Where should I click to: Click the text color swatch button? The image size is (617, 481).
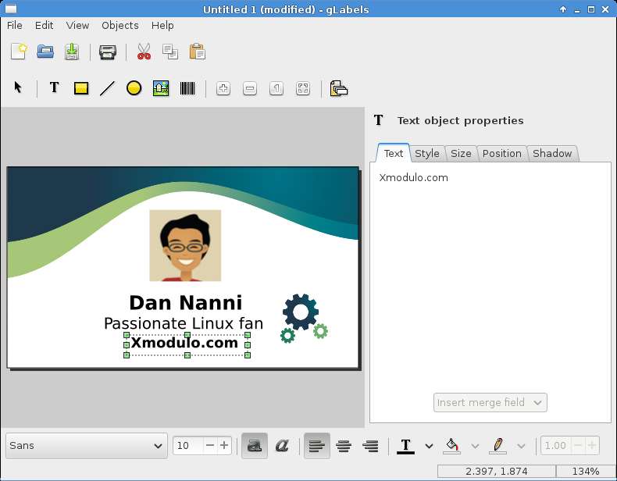tap(405, 446)
